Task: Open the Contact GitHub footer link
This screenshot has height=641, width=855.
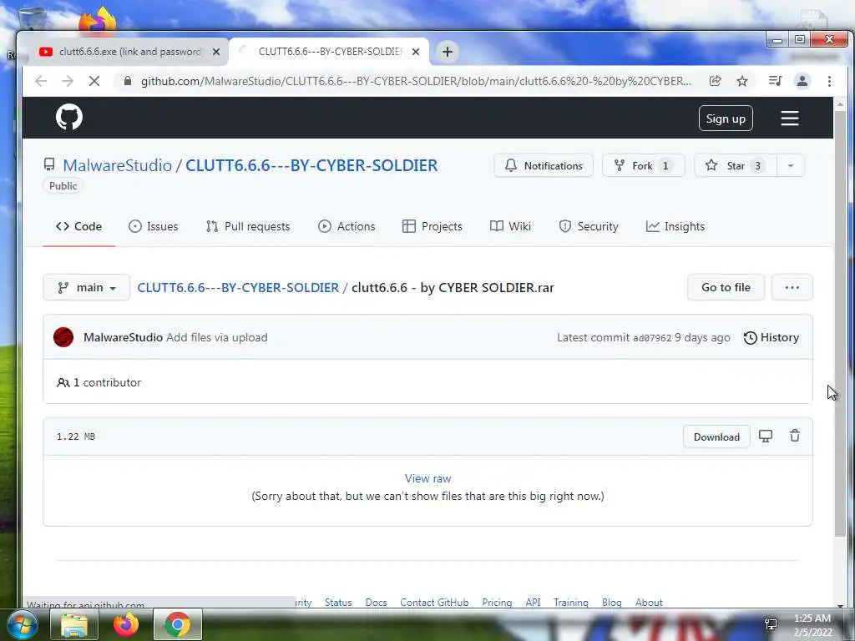Action: [x=434, y=603]
